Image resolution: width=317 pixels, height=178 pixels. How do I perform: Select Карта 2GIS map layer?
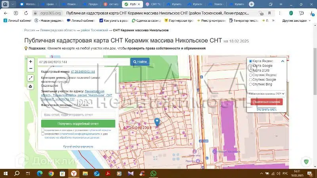pos(250,70)
